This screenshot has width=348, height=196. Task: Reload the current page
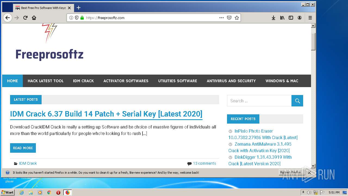tap(25, 18)
